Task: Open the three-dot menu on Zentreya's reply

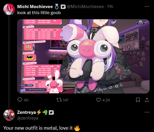Action: [147, 112]
